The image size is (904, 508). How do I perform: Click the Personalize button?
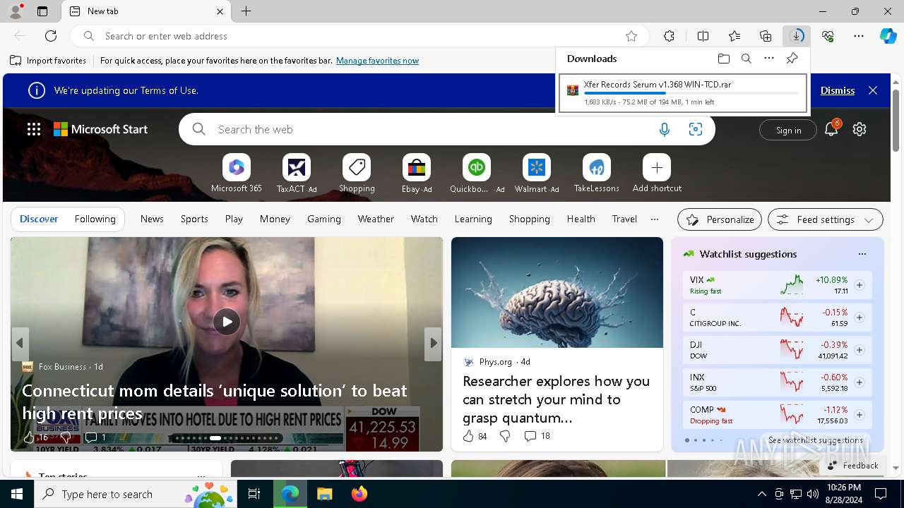pyautogui.click(x=720, y=219)
